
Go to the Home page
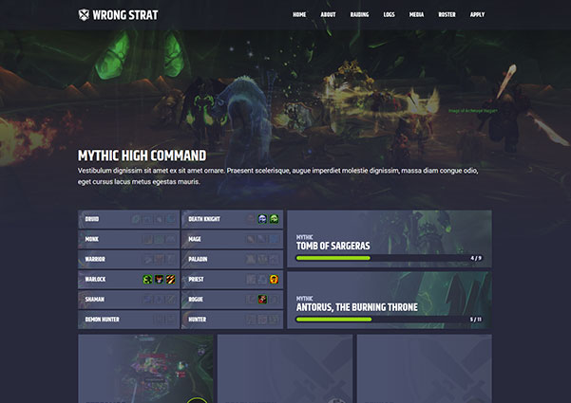299,14
